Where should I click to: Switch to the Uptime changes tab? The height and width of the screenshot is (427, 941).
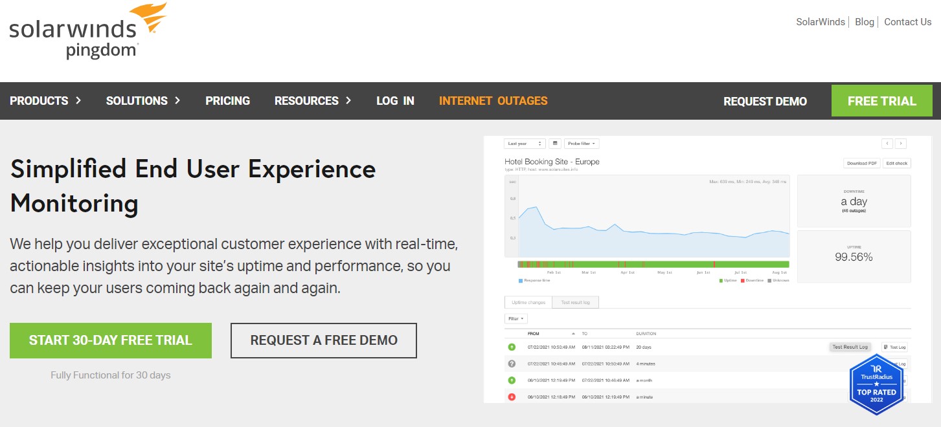click(x=528, y=302)
